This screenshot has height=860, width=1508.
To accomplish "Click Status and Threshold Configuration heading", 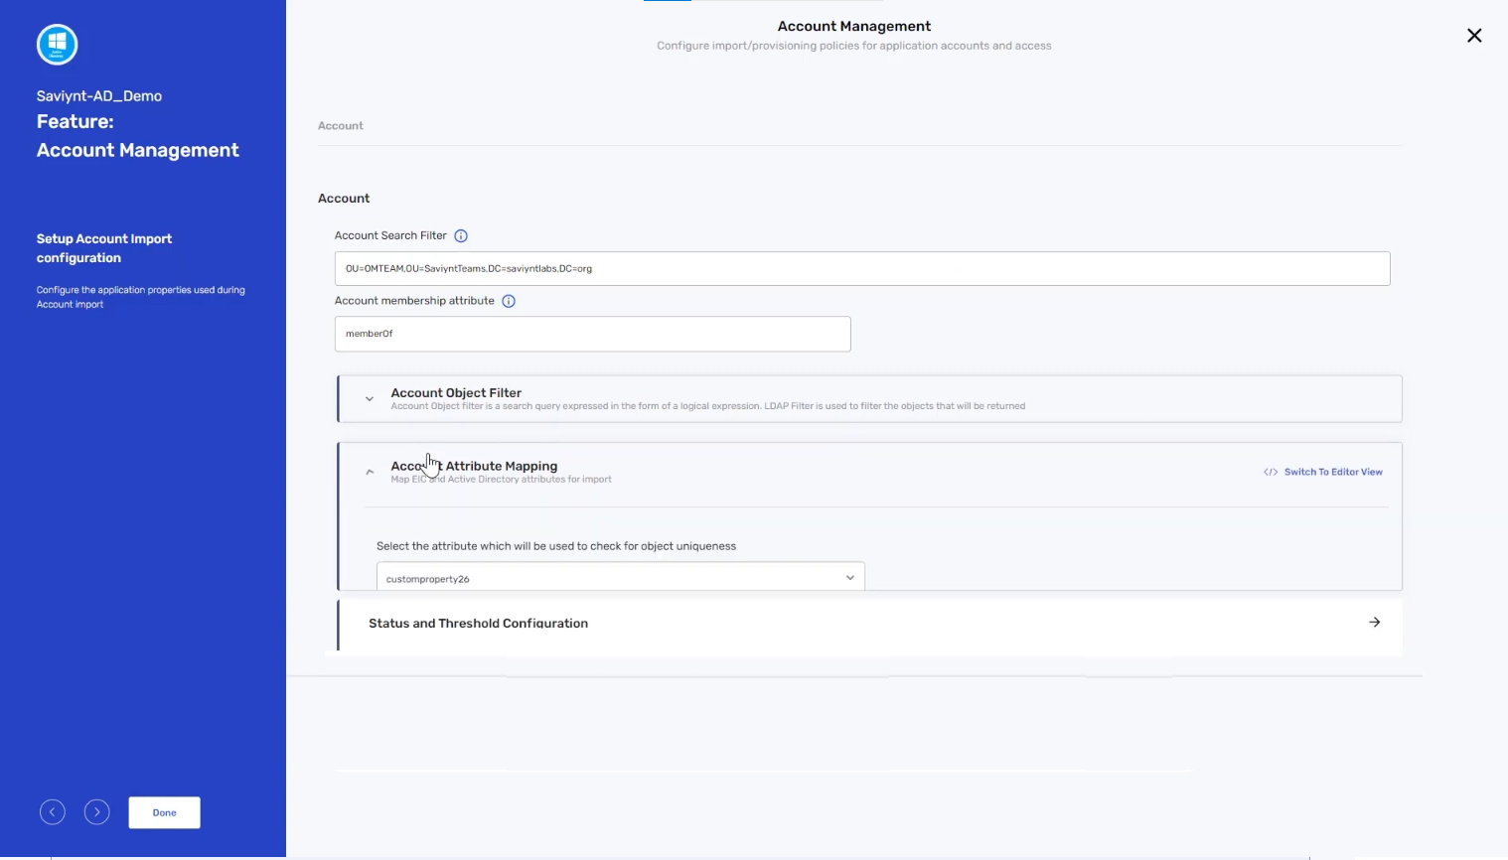I will (478, 624).
